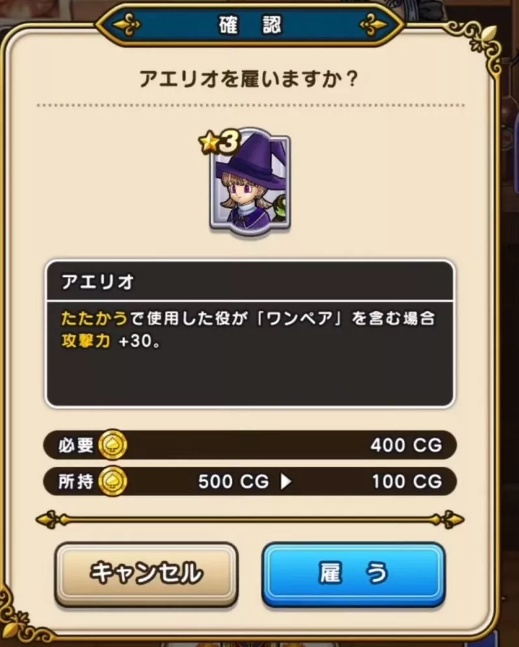Tap the アエリオを雇いますか？ question text

tap(248, 78)
